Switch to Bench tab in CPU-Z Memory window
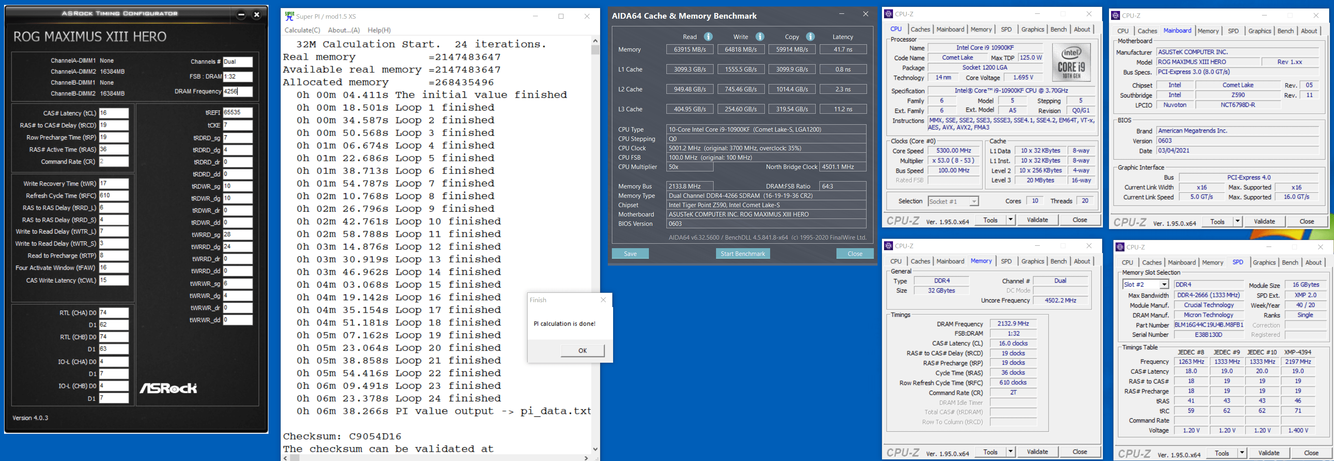The image size is (1334, 461). [1058, 262]
